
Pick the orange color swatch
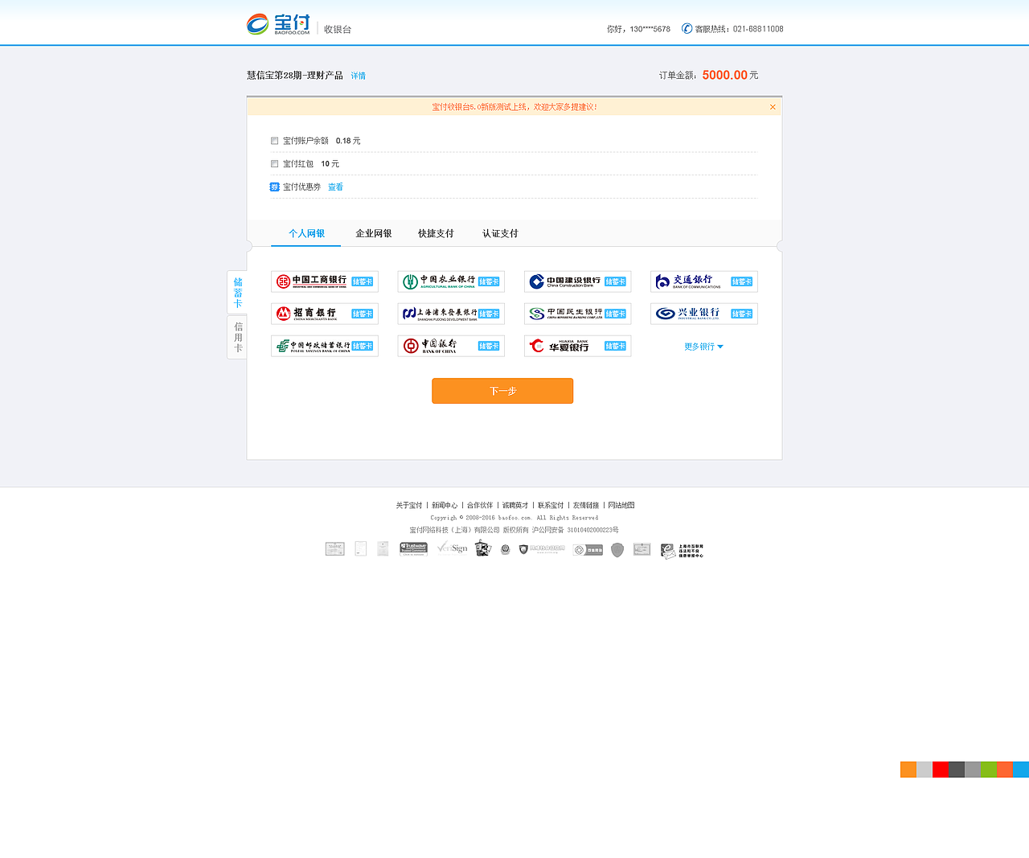[908, 770]
